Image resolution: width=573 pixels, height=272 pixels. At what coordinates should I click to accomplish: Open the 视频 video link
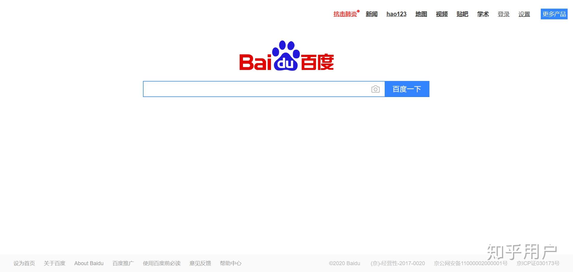(x=442, y=14)
